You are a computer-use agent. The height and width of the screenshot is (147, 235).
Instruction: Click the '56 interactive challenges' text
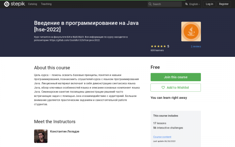pos(168,128)
